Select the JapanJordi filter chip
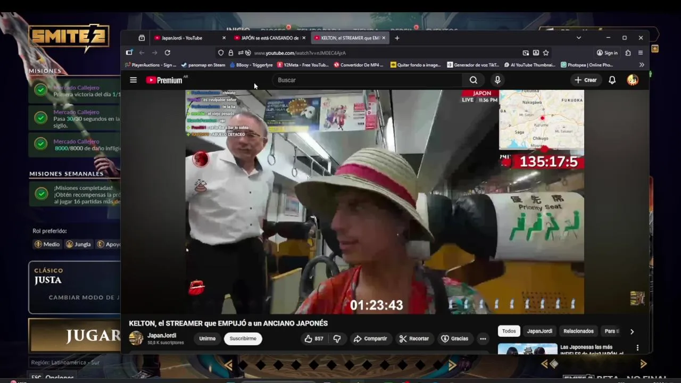 click(x=539, y=331)
